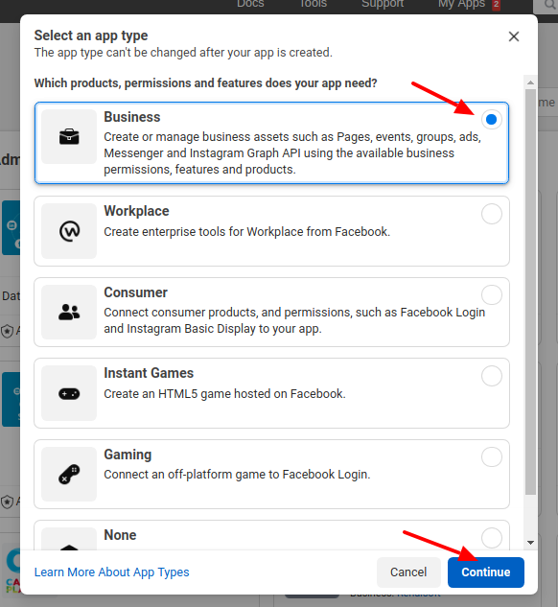
Task: Open the Tools menu in background page
Action: click(x=314, y=4)
